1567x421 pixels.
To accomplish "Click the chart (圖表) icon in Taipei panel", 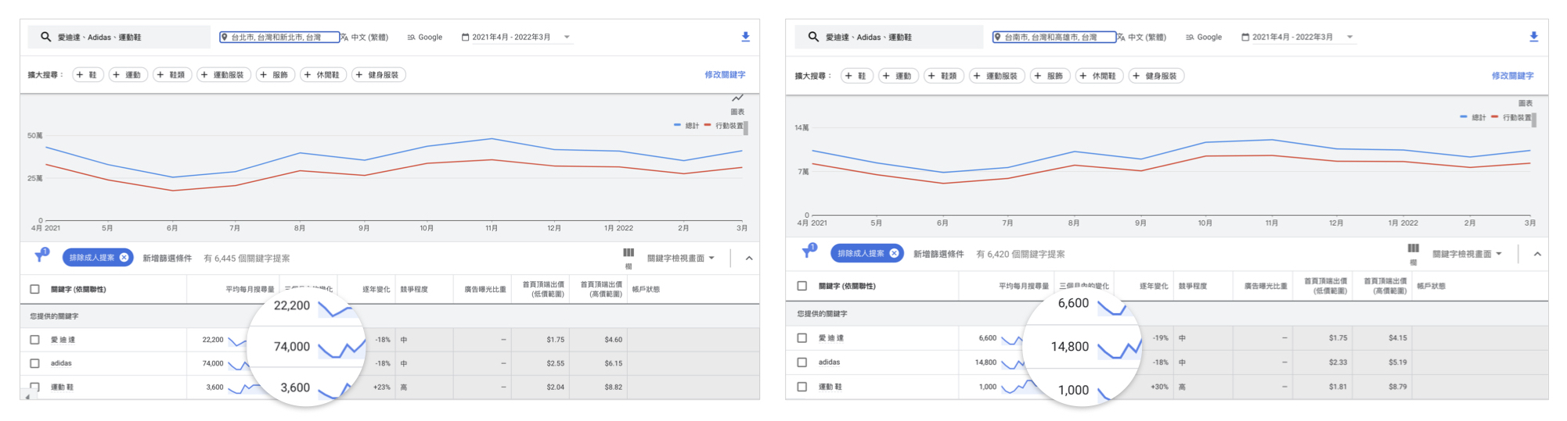I will coord(737,98).
